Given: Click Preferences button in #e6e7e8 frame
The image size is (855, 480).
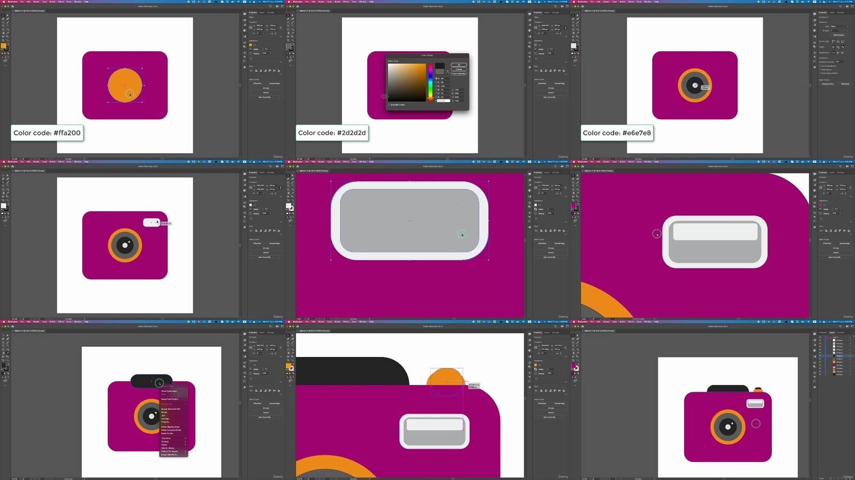Looking at the screenshot, I should 845,84.
